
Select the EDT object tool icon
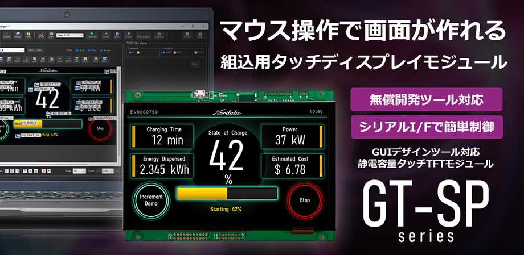[x=9, y=59]
